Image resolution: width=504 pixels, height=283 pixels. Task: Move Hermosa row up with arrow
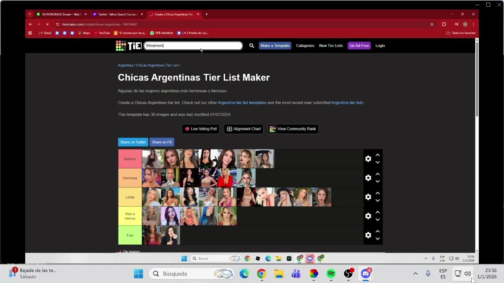pos(378,174)
